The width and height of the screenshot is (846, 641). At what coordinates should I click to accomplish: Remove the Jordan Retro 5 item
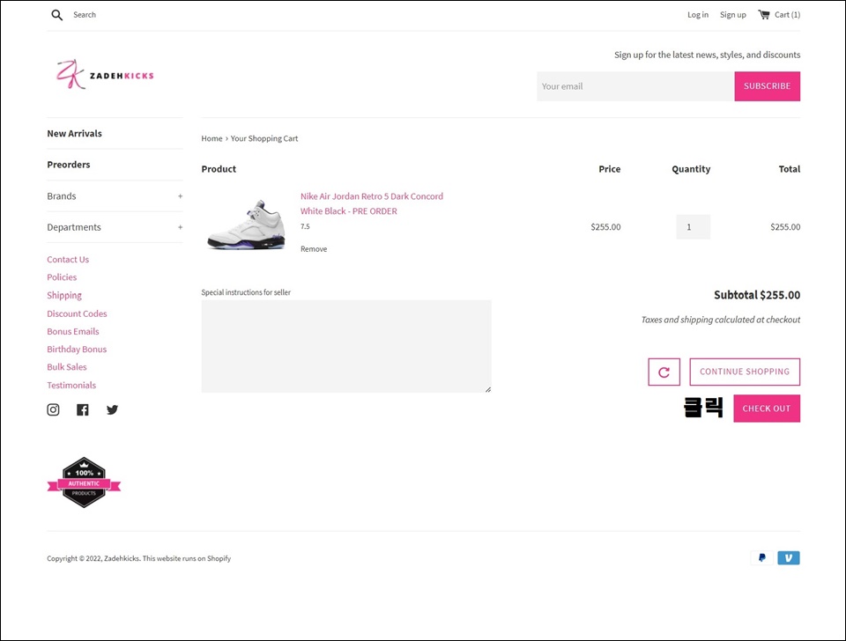click(314, 249)
